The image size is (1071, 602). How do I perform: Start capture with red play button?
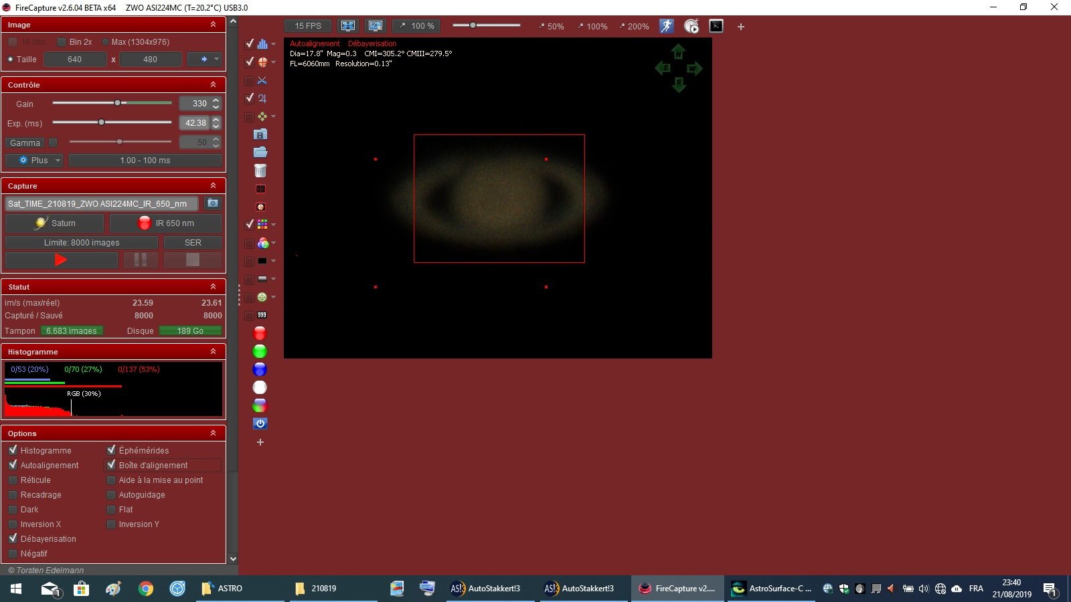[61, 260]
